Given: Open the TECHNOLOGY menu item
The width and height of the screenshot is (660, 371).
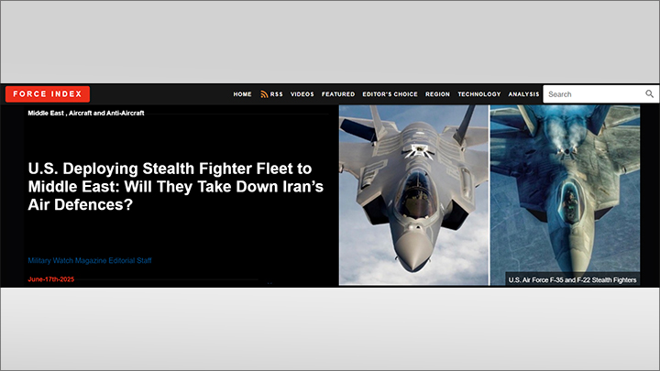Looking at the screenshot, I should pos(479,94).
